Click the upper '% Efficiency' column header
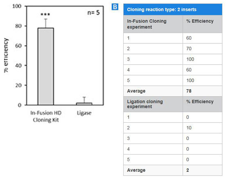226x180 pixels. (x=203, y=24)
